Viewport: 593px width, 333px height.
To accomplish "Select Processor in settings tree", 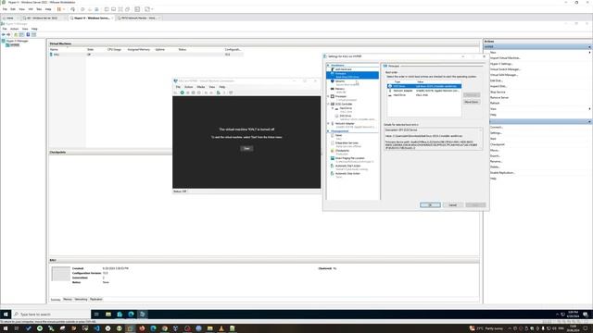I will point(340,96).
